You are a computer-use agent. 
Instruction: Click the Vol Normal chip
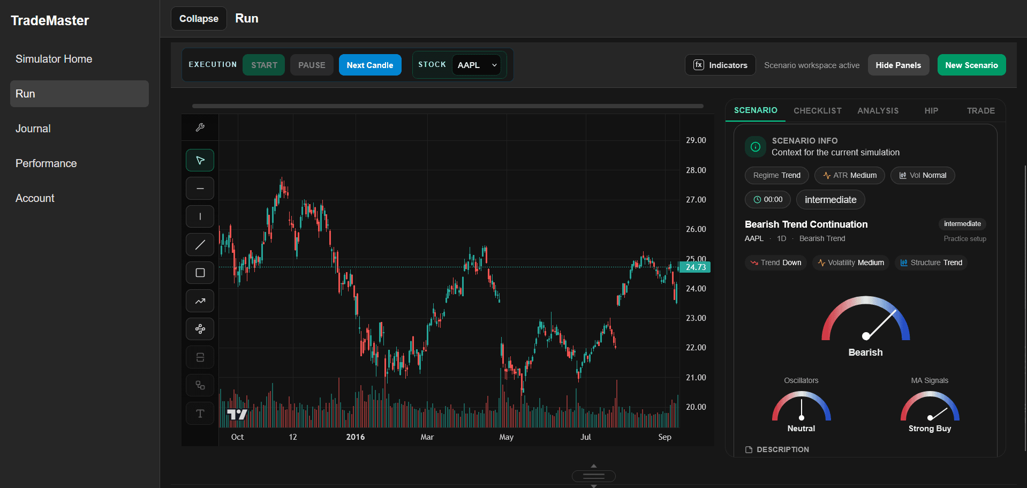[923, 176]
